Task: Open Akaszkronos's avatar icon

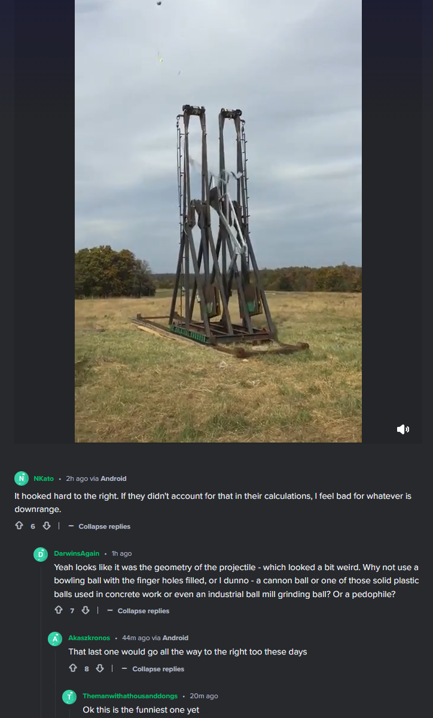Action: 55,639
